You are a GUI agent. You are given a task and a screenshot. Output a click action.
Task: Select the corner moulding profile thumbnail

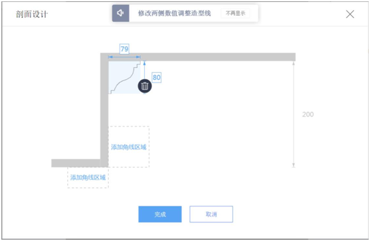124,77
